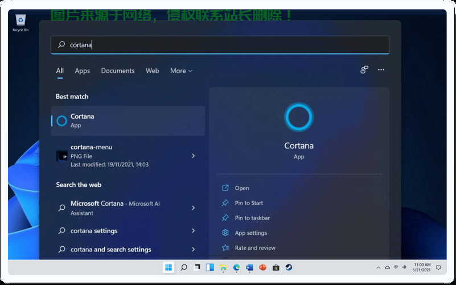Click the gear icon beside App settings

[x=225, y=233]
